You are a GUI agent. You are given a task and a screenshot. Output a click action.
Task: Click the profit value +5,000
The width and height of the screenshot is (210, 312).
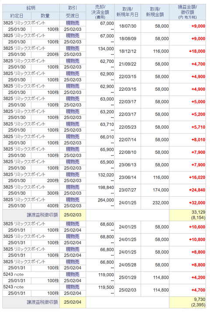click(x=198, y=102)
